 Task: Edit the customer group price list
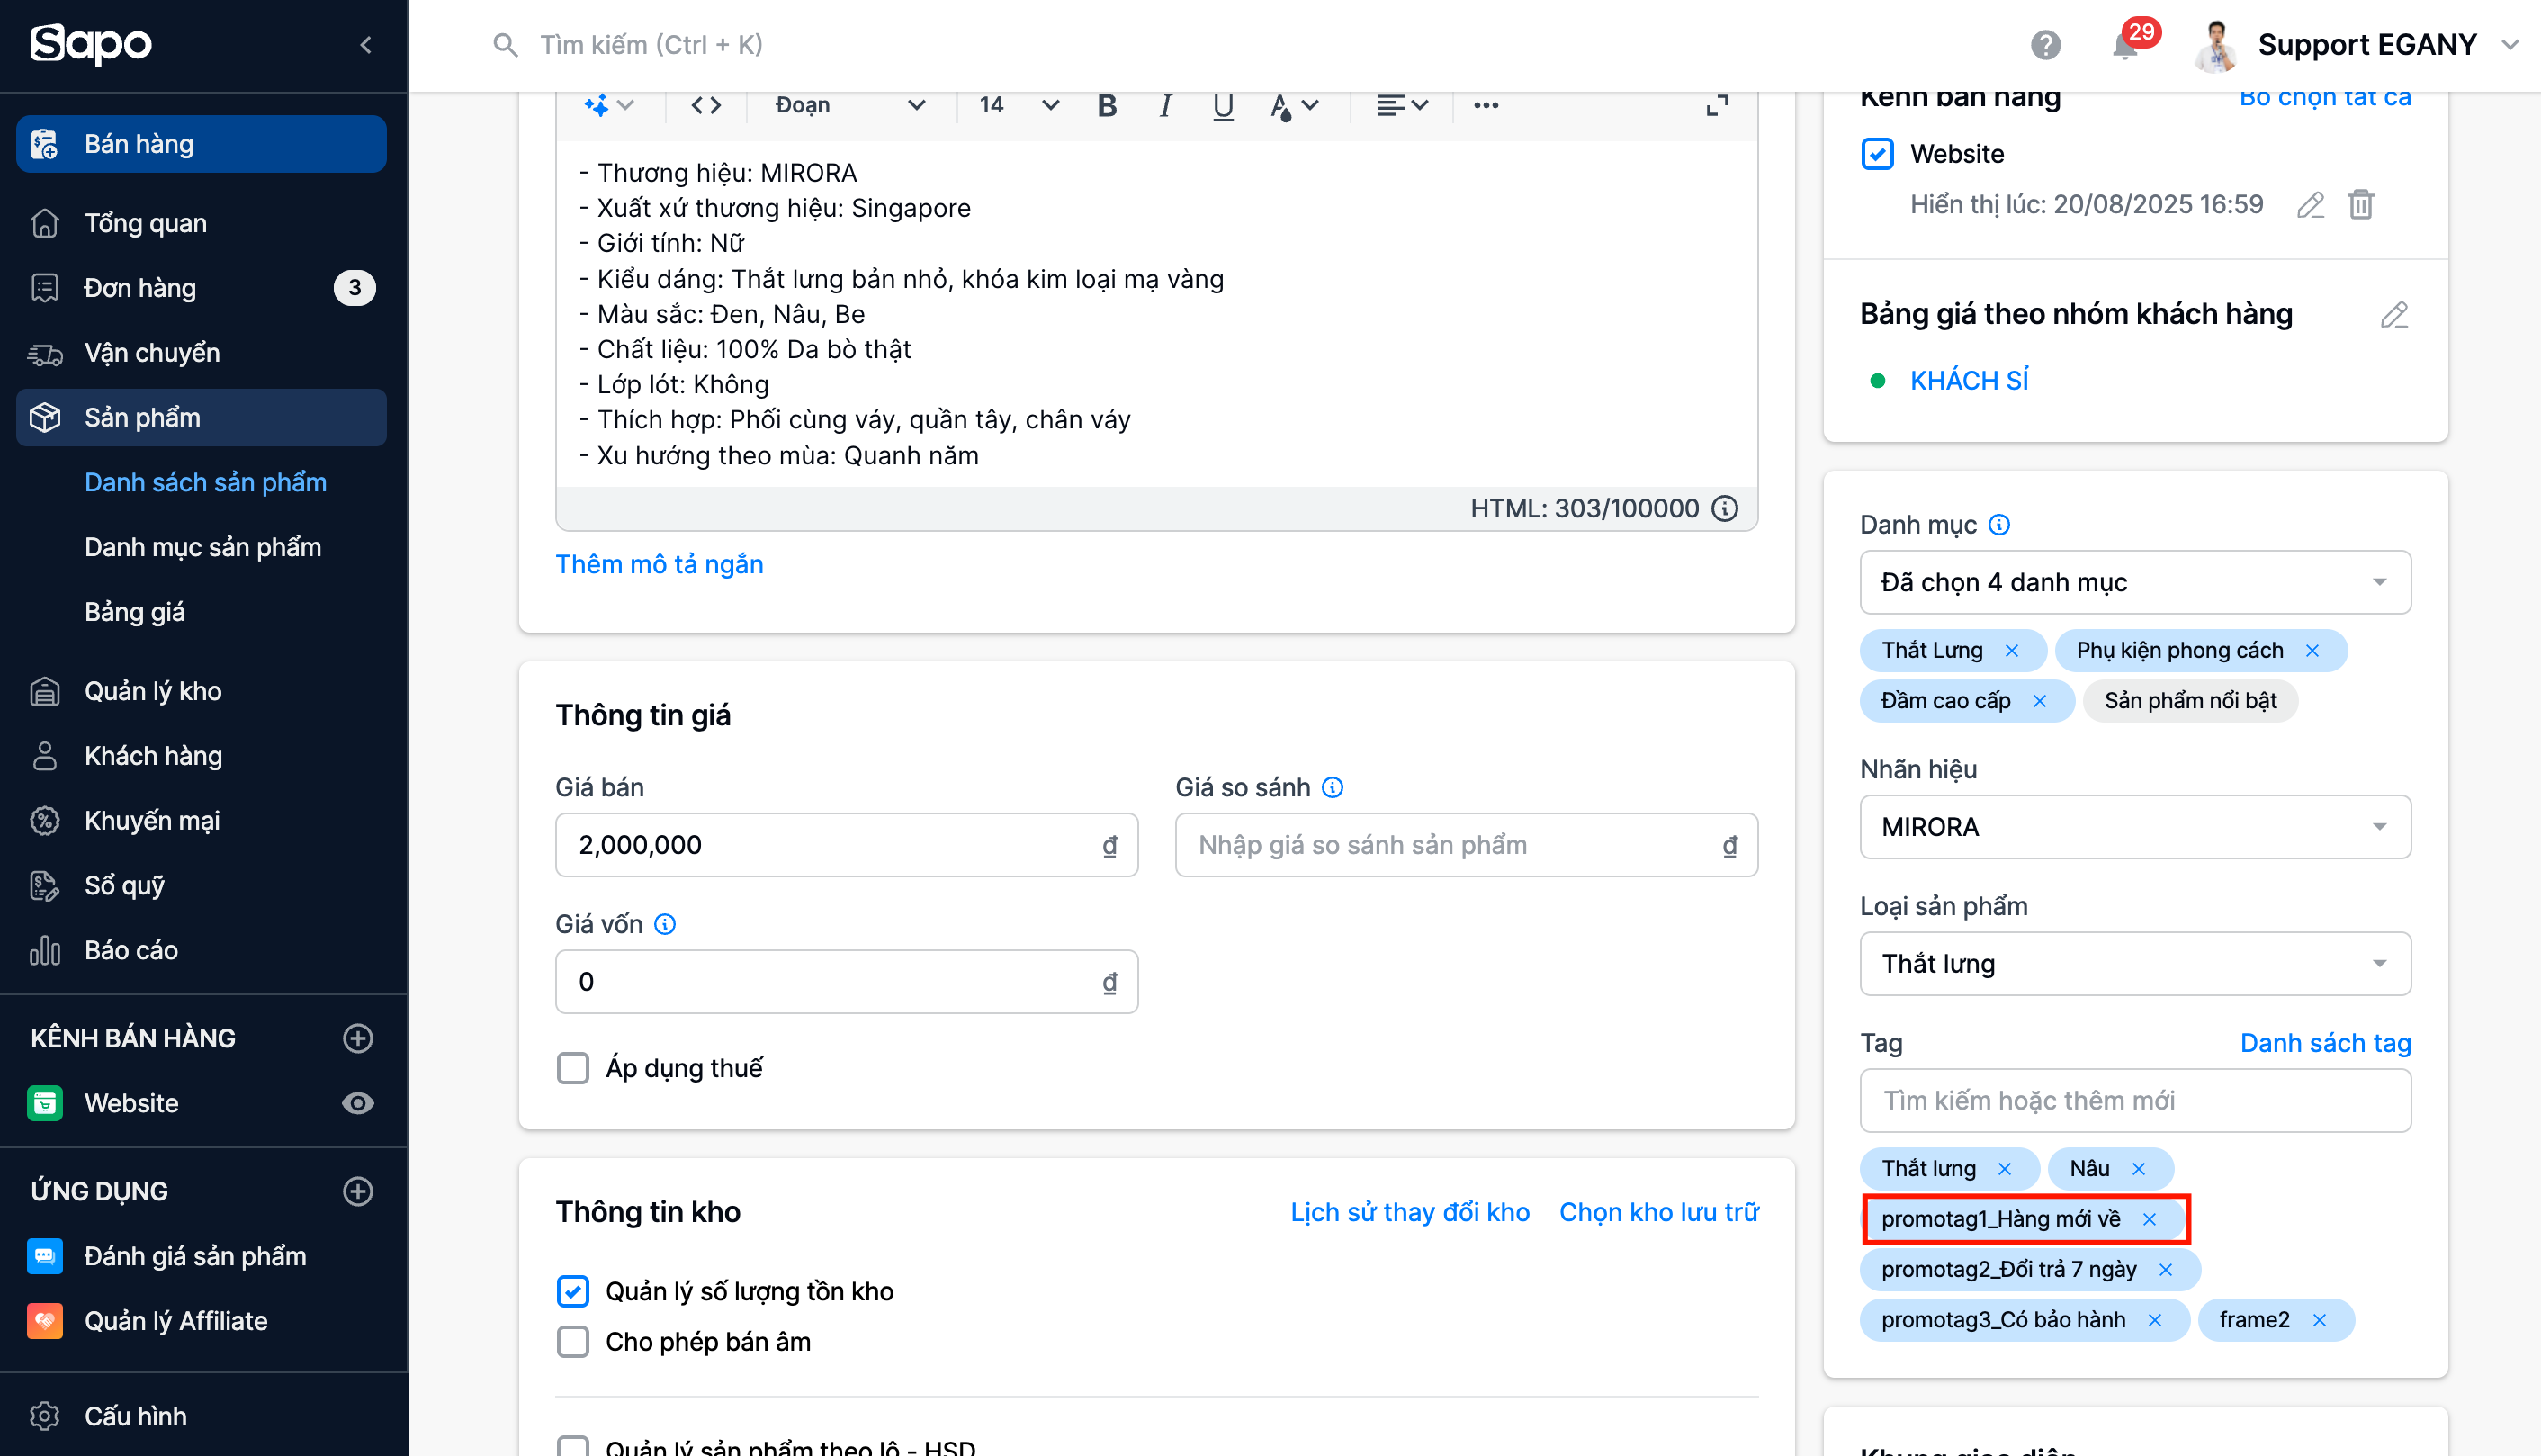click(2394, 315)
